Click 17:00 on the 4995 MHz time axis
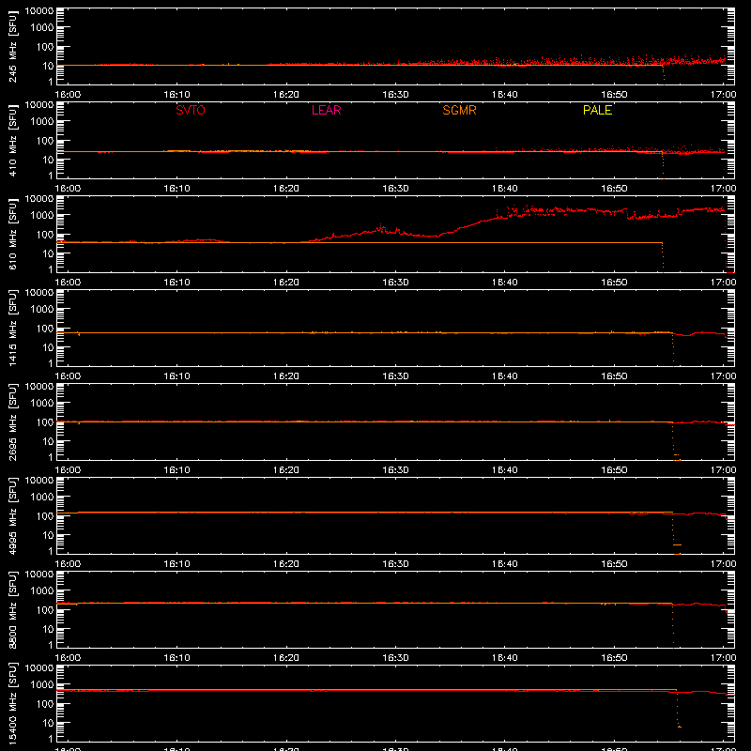Screen dimensions: 751x751 (723, 564)
